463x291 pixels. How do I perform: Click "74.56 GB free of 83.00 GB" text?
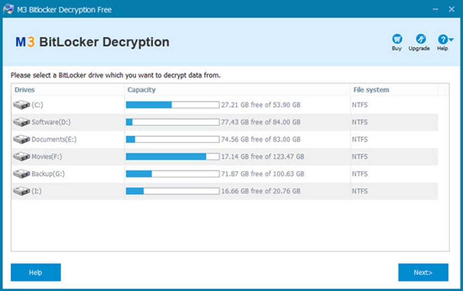click(x=261, y=139)
